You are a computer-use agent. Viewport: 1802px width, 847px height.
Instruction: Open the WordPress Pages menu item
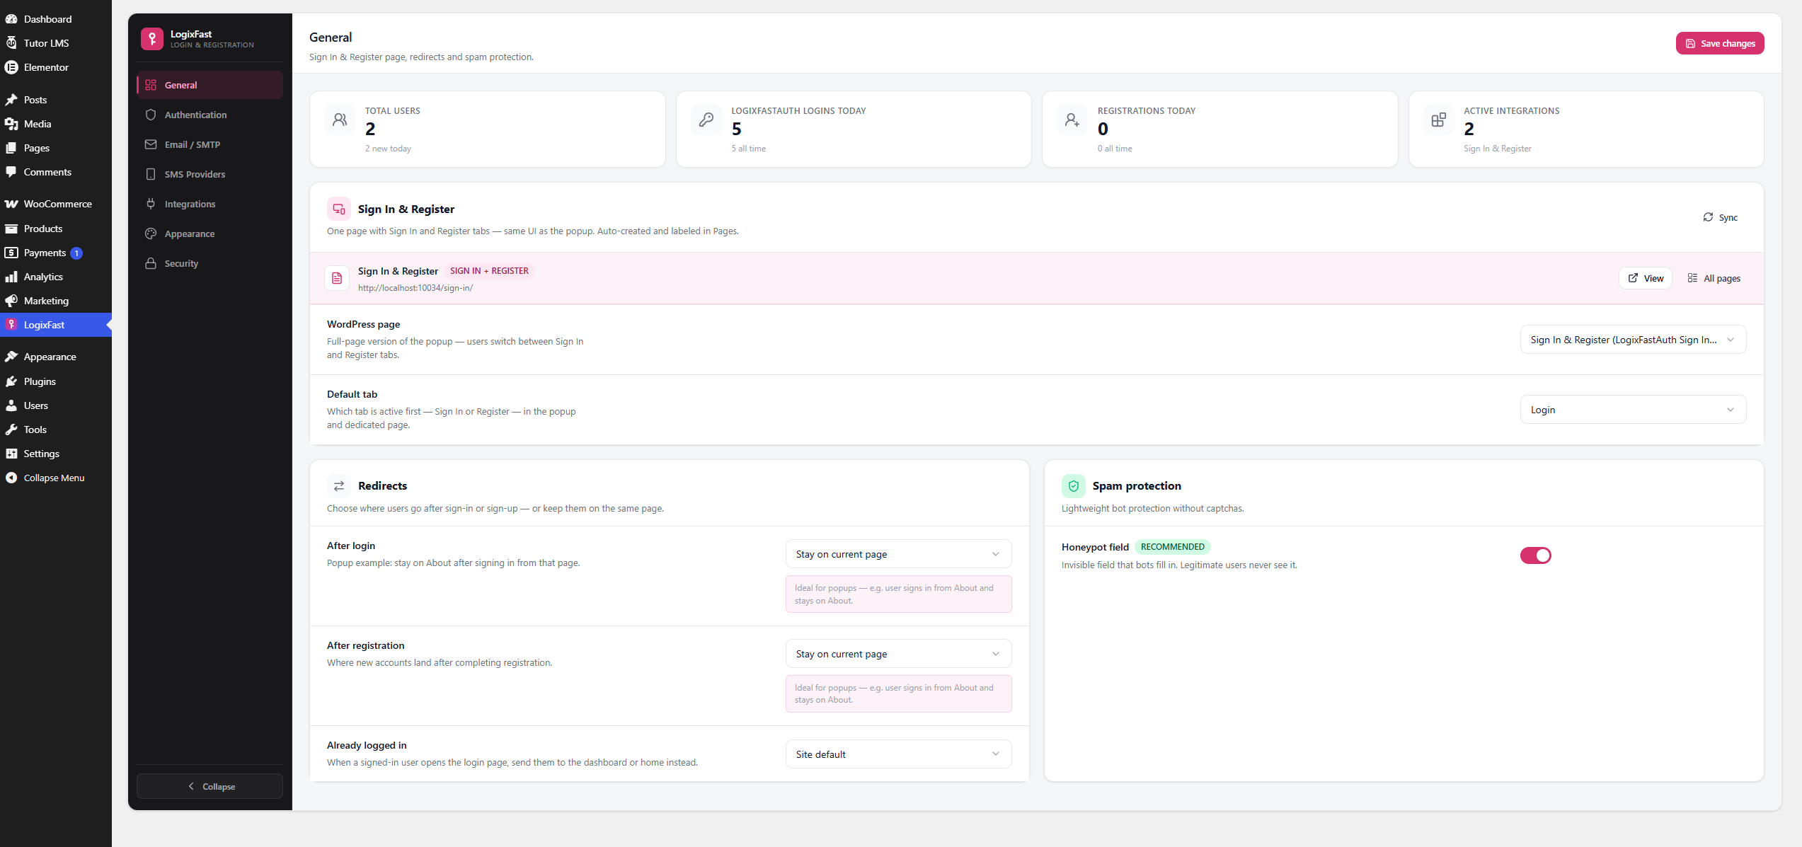(56, 148)
